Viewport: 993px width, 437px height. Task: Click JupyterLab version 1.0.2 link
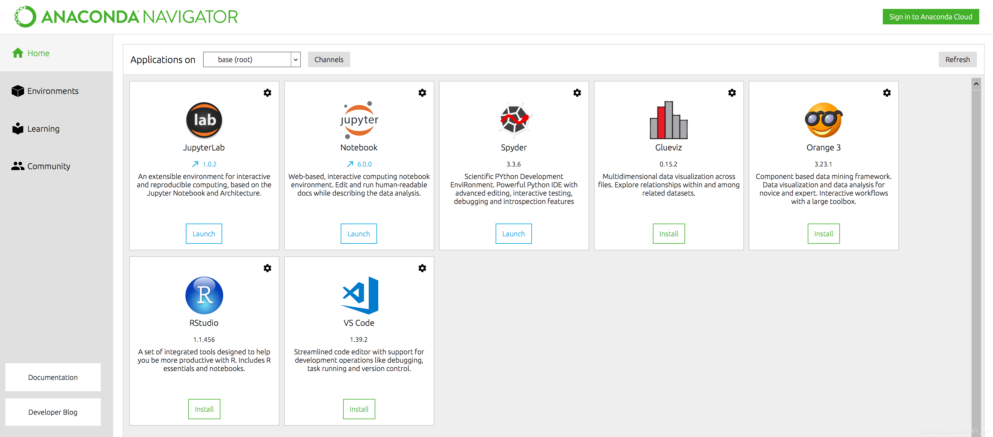pyautogui.click(x=210, y=164)
